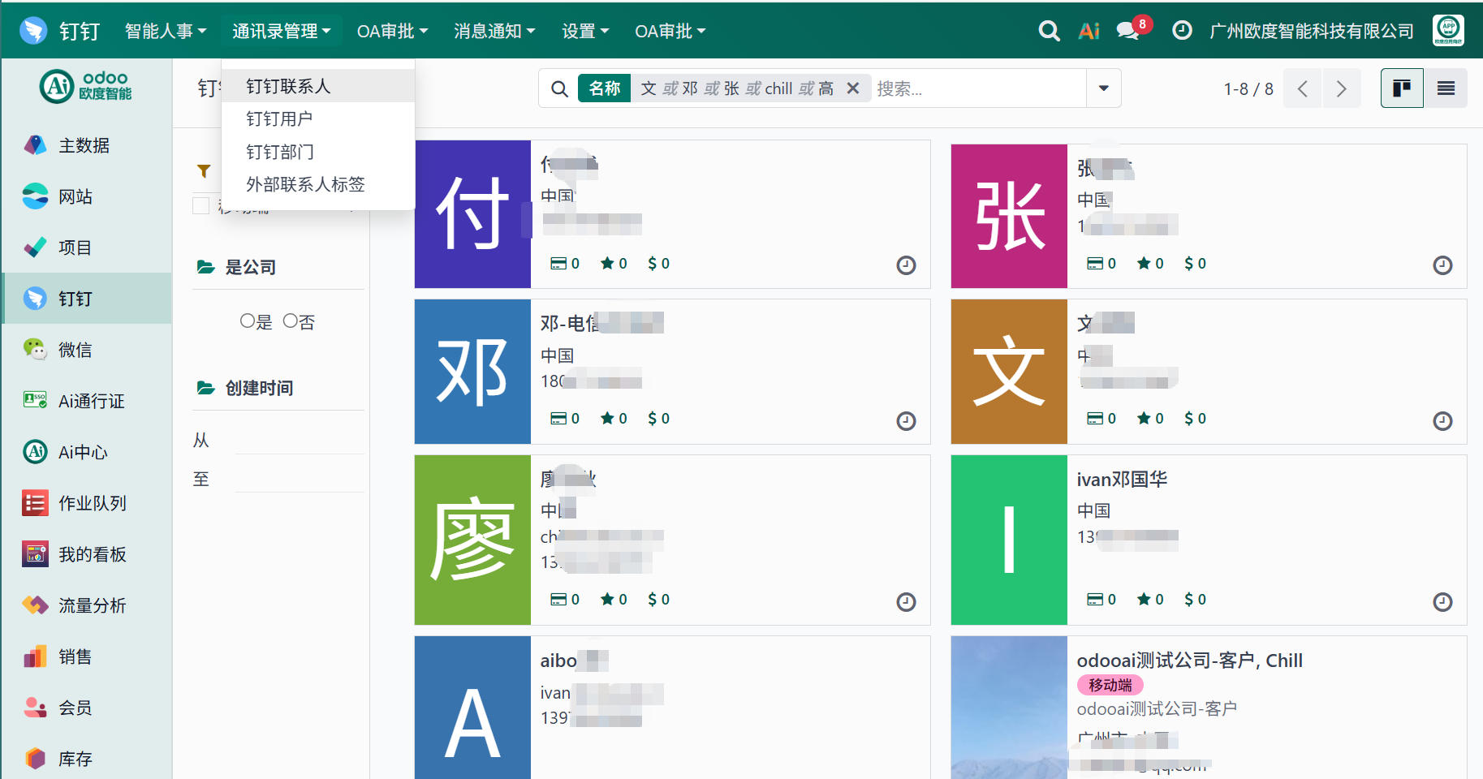Open Ai中心 app in sidebar
Screen dimensions: 1483x779
tap(86, 452)
